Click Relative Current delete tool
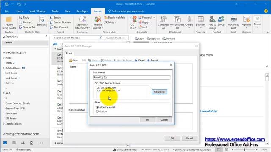The image size is (271, 152). [98, 23]
